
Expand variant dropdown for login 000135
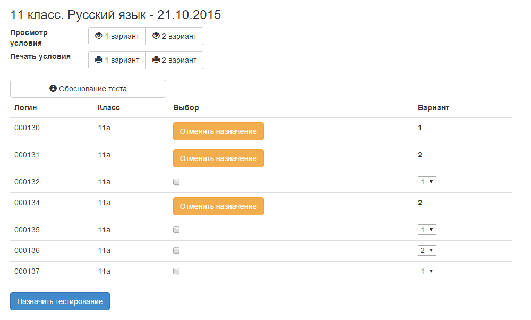click(x=427, y=230)
